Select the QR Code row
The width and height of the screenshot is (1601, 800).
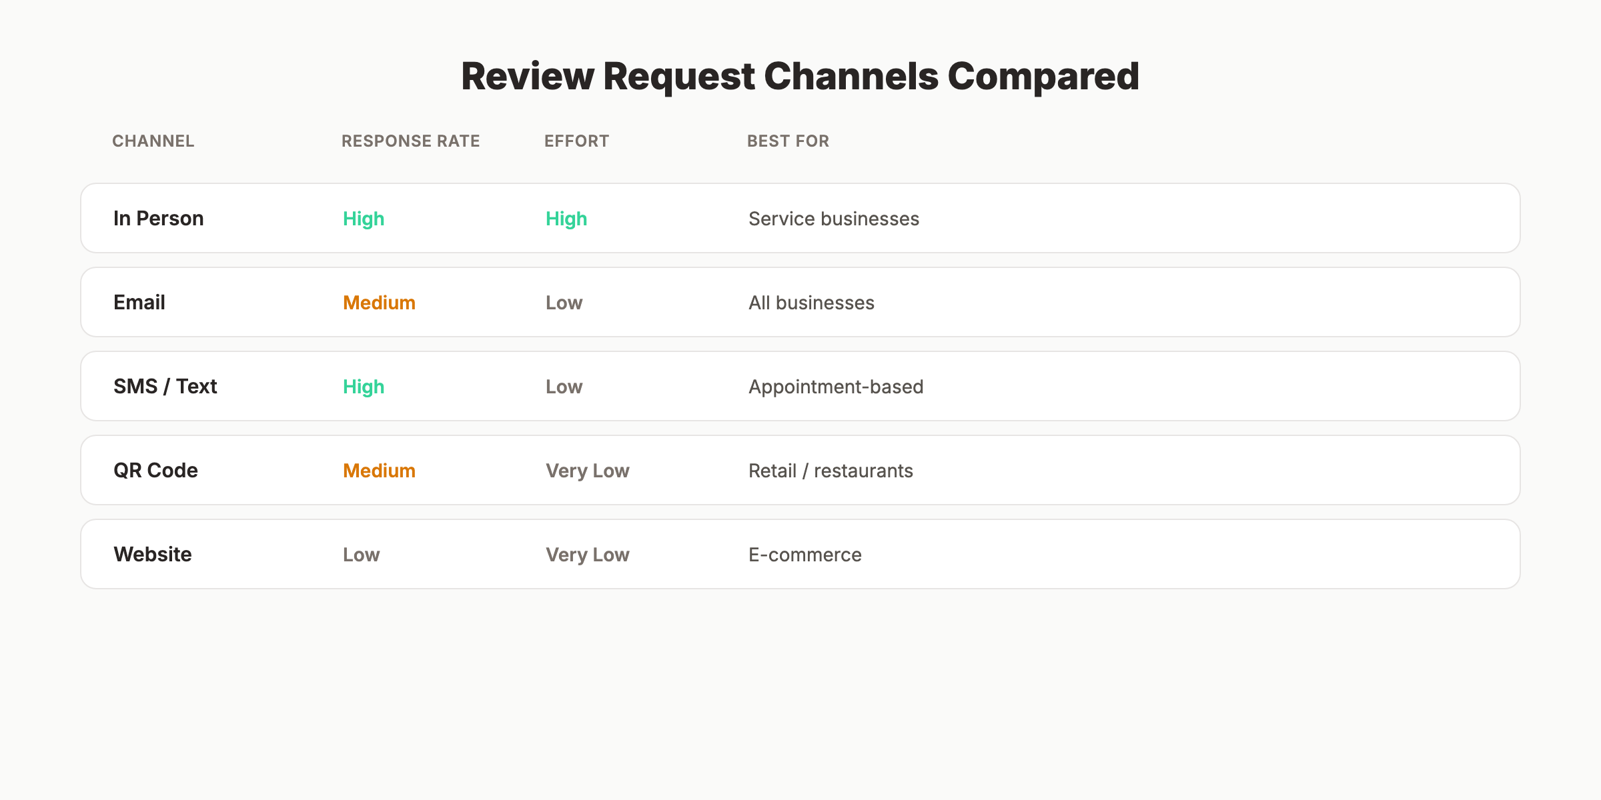pyautogui.click(x=799, y=470)
